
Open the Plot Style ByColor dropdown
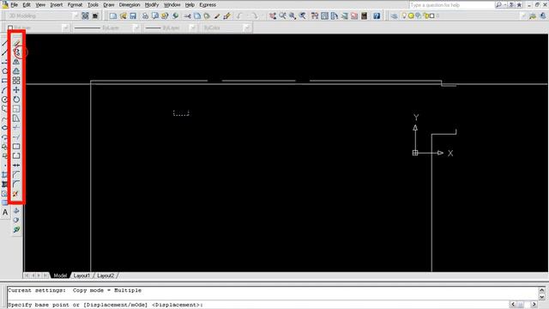247,27
